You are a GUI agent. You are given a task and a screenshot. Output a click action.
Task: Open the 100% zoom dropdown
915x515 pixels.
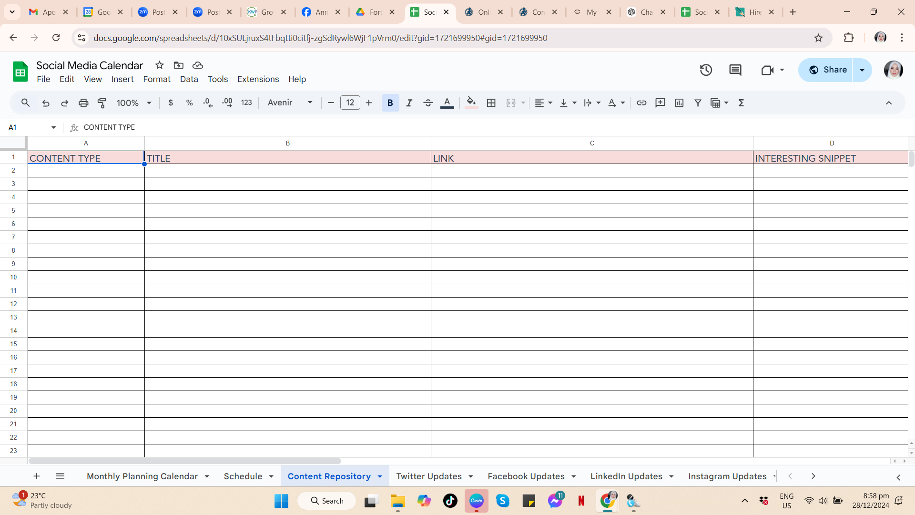coord(134,103)
